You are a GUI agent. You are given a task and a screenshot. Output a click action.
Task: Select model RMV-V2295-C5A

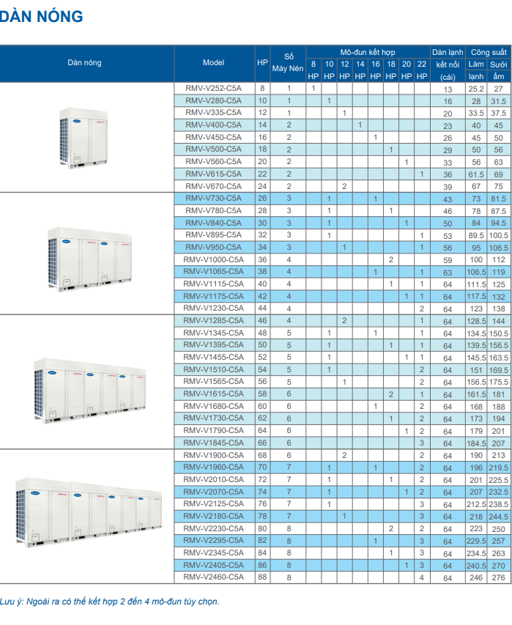click(x=214, y=541)
